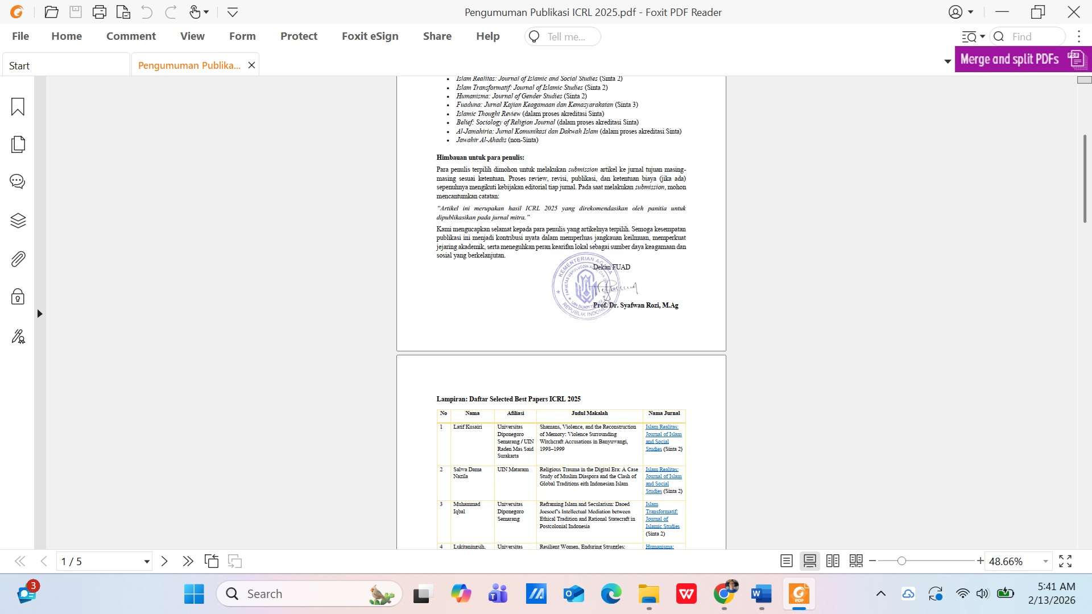Show the Layers panel icon
The width and height of the screenshot is (1092, 614).
[18, 221]
